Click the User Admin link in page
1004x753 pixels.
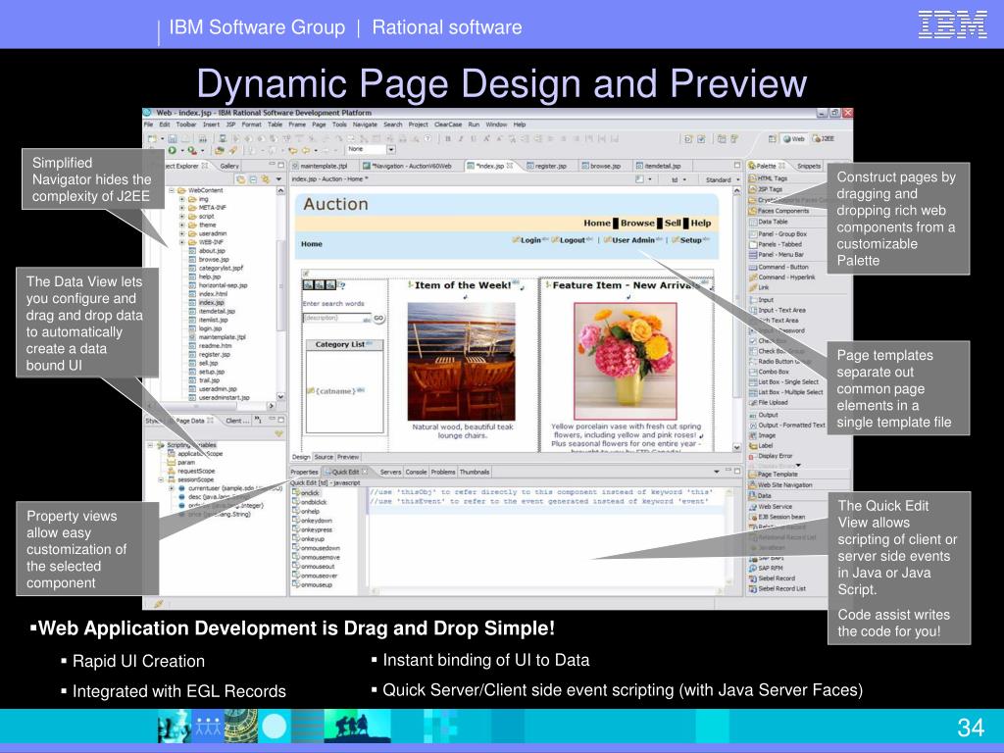[x=633, y=240]
